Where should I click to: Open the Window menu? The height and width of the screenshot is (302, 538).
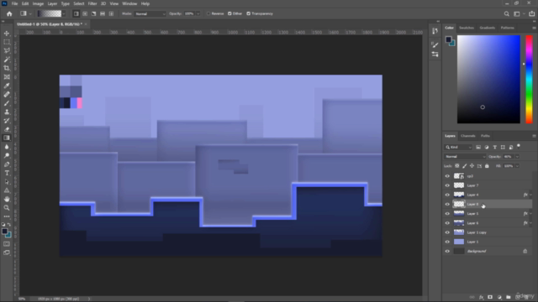coord(129,3)
